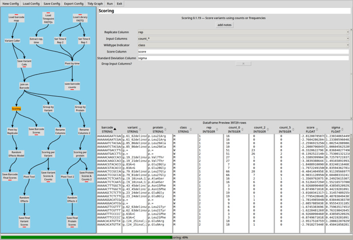This screenshot has height=240, width=353.
Task: Select the Pivot Tool 2 node
Action: [x=68, y=177]
